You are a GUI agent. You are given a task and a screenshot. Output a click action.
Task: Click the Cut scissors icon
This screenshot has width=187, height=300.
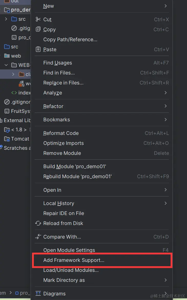coord(38,19)
